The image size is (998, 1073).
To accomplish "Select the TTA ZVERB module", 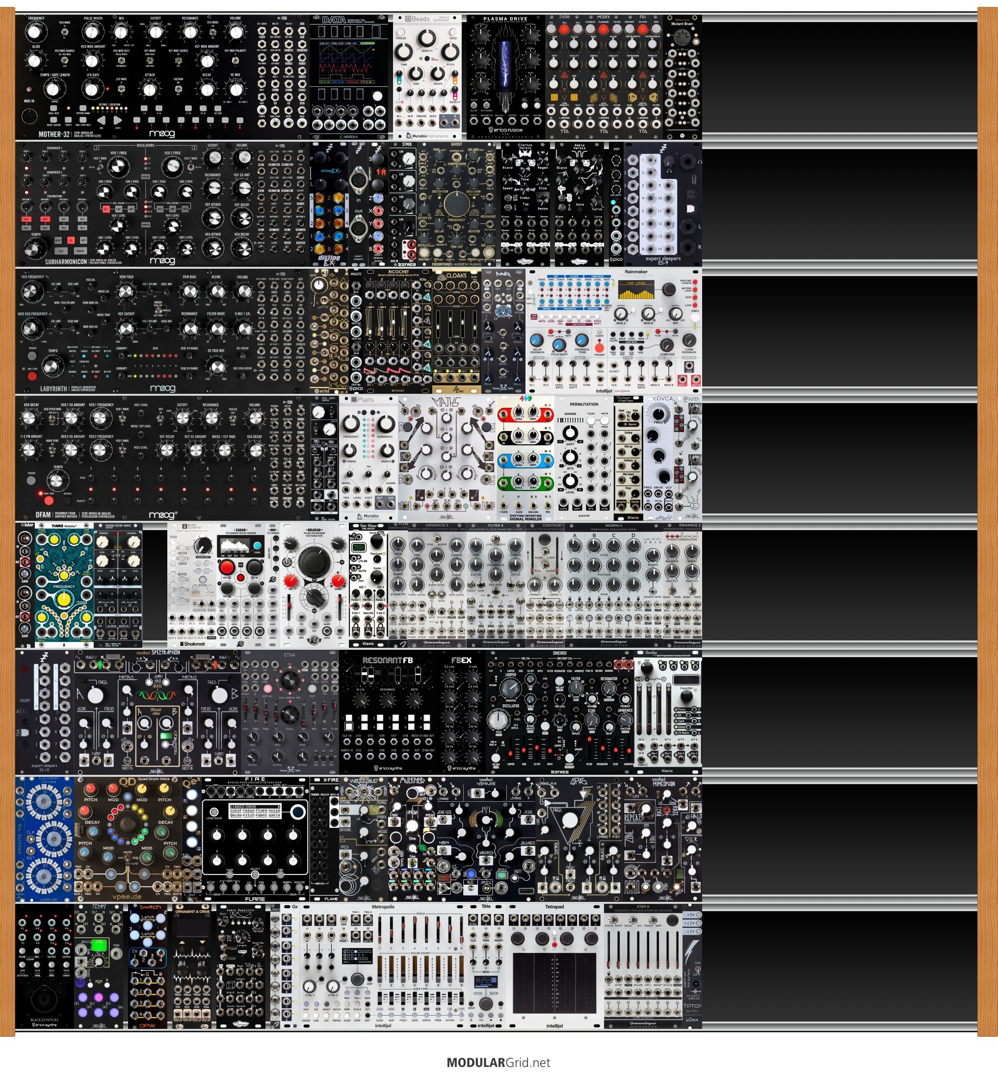I will [564, 77].
